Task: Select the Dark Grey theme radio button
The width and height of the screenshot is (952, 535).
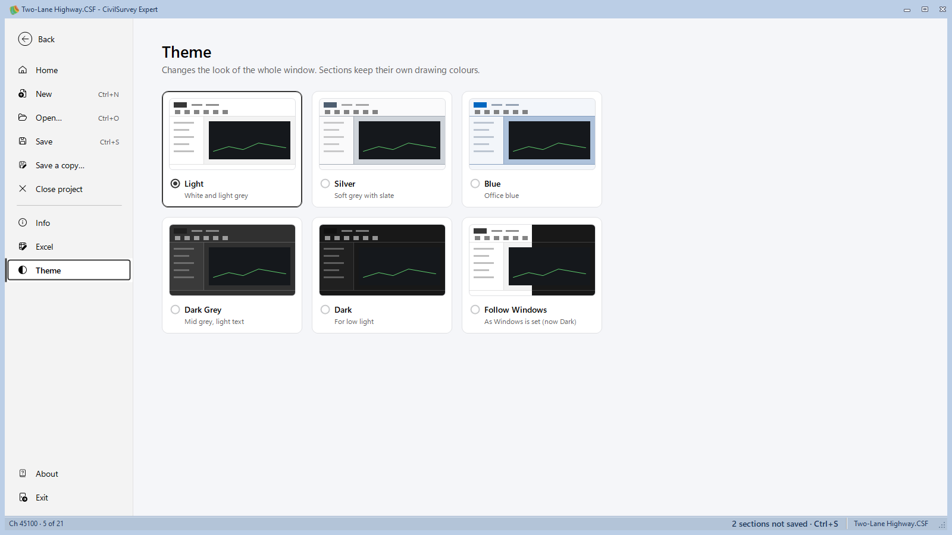Action: 176,310
